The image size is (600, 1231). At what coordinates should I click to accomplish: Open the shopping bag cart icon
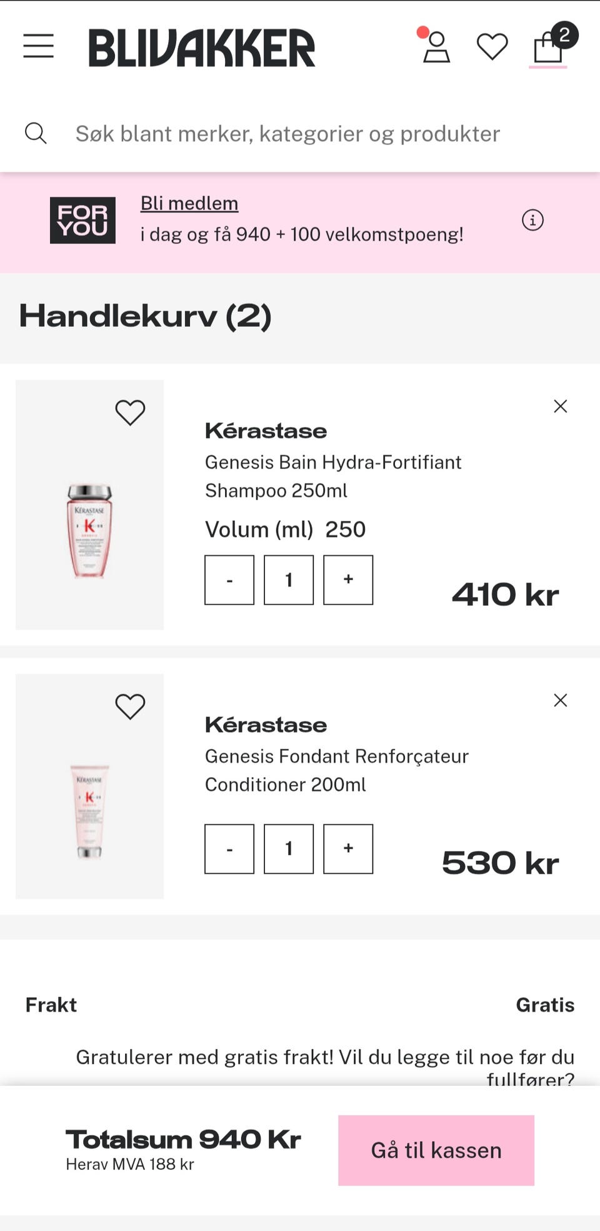click(x=548, y=48)
